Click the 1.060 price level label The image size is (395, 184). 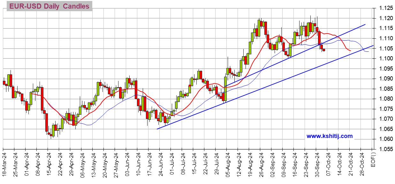tap(384, 139)
